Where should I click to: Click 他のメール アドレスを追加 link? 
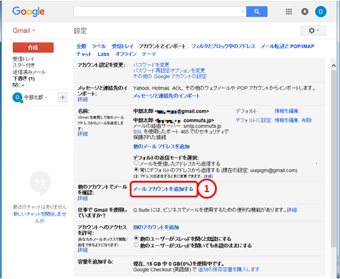click(x=162, y=147)
